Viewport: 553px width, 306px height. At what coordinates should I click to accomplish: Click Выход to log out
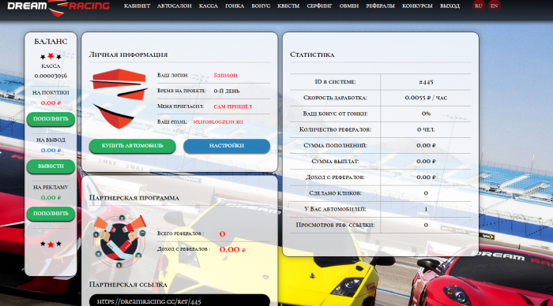(450, 6)
